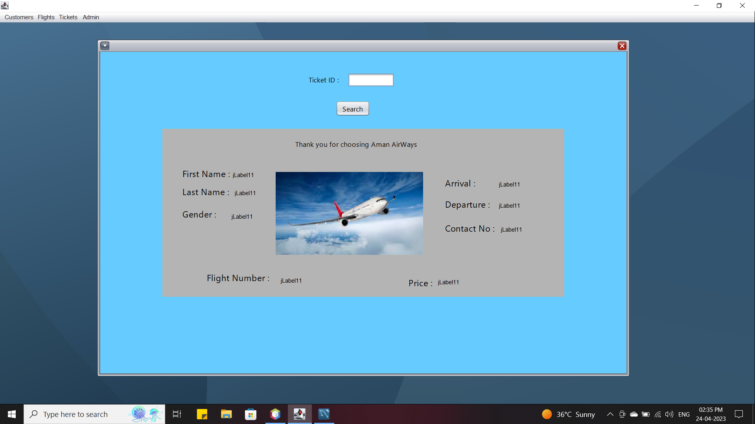Open the Admin menu
This screenshot has width=755, height=424.
click(x=91, y=17)
